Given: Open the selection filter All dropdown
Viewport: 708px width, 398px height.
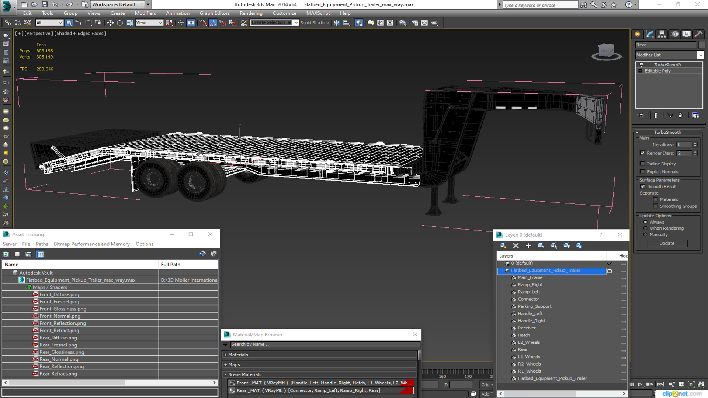Looking at the screenshot, I should tap(49, 23).
